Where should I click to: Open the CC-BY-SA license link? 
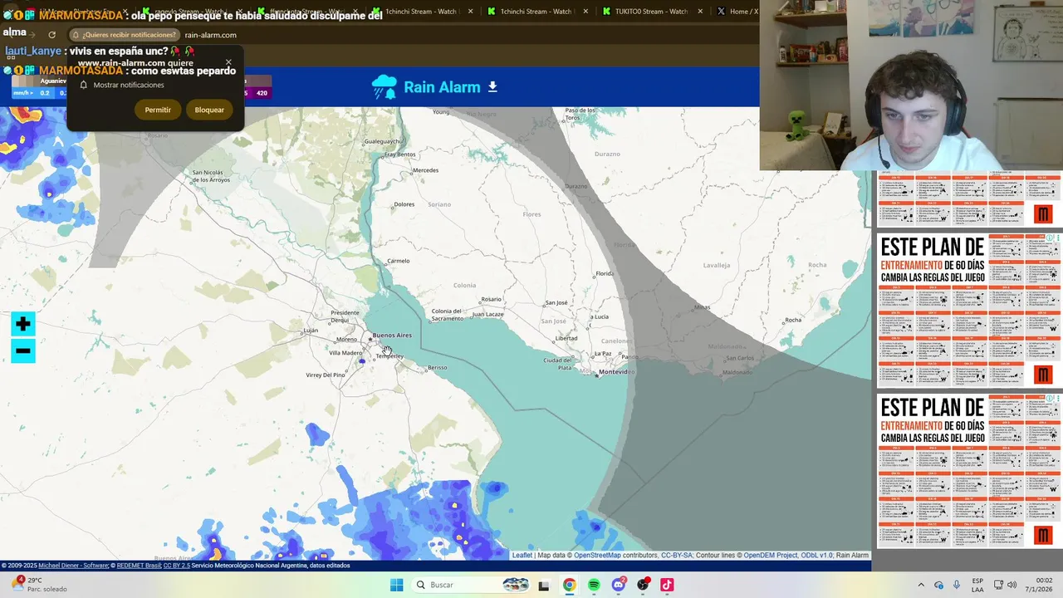pyautogui.click(x=677, y=555)
